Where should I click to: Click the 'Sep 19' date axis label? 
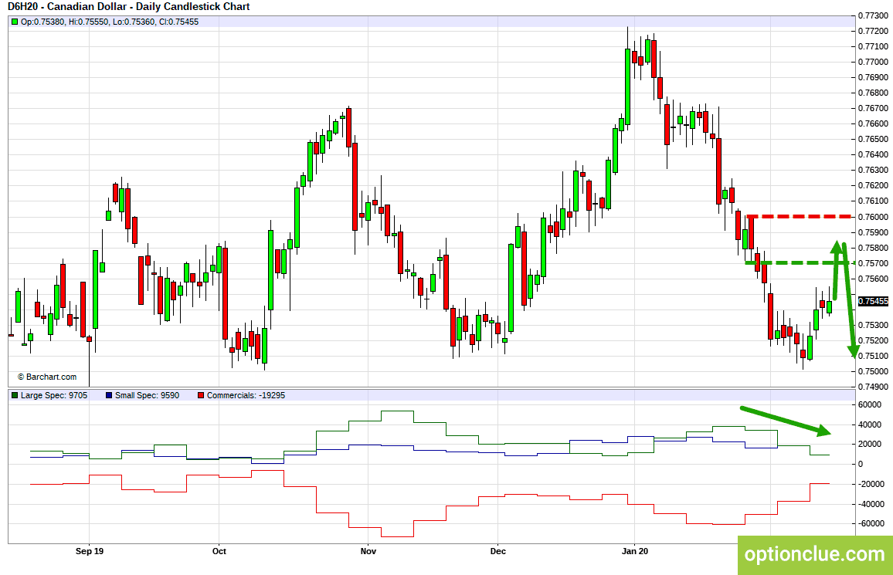pyautogui.click(x=90, y=551)
